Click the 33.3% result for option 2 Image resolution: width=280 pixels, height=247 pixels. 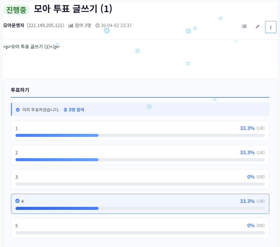point(247,152)
